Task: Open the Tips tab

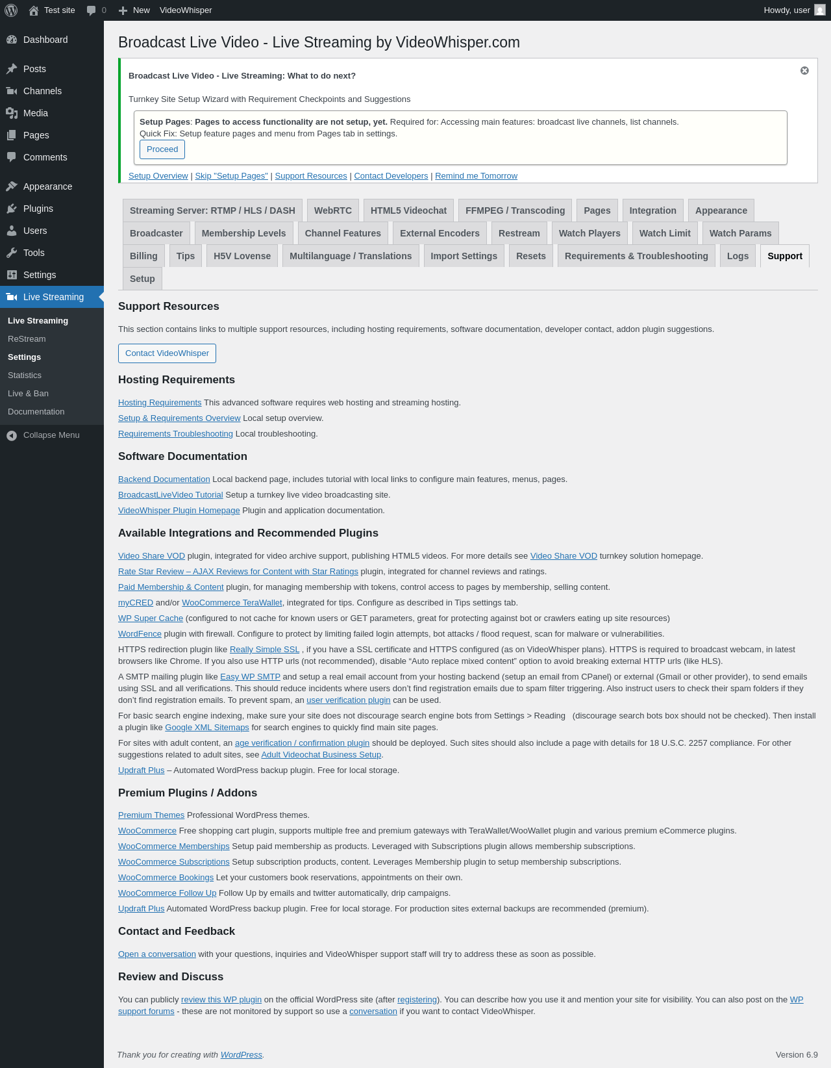Action: click(186, 256)
